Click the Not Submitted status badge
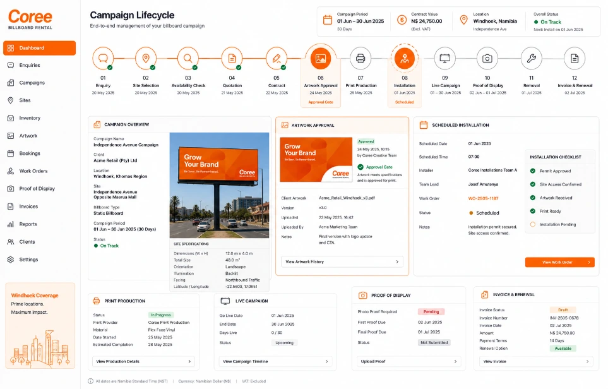Viewport: 608px width, 389px height. pyautogui.click(x=434, y=343)
